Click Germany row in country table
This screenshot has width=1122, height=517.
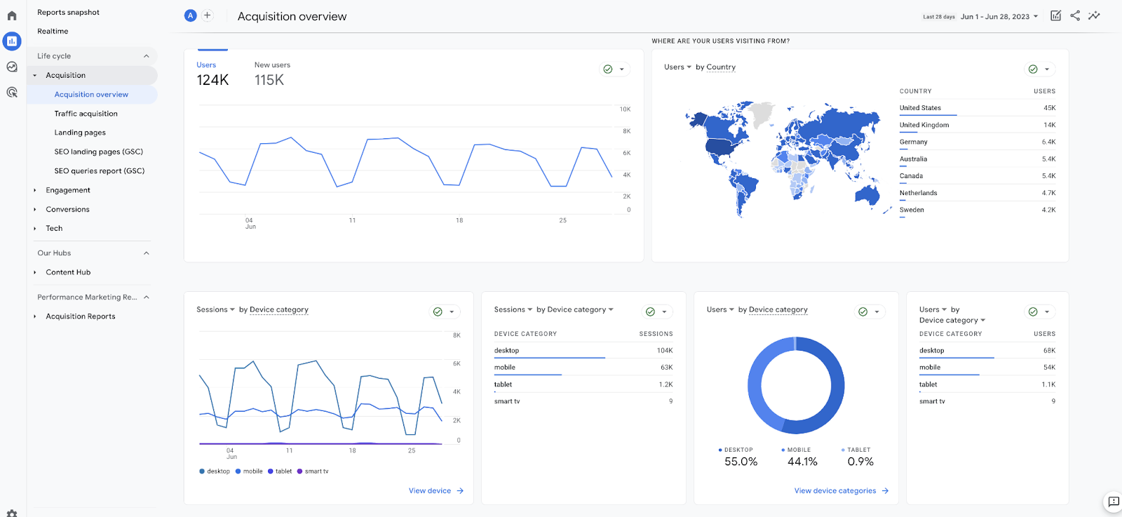tap(978, 142)
